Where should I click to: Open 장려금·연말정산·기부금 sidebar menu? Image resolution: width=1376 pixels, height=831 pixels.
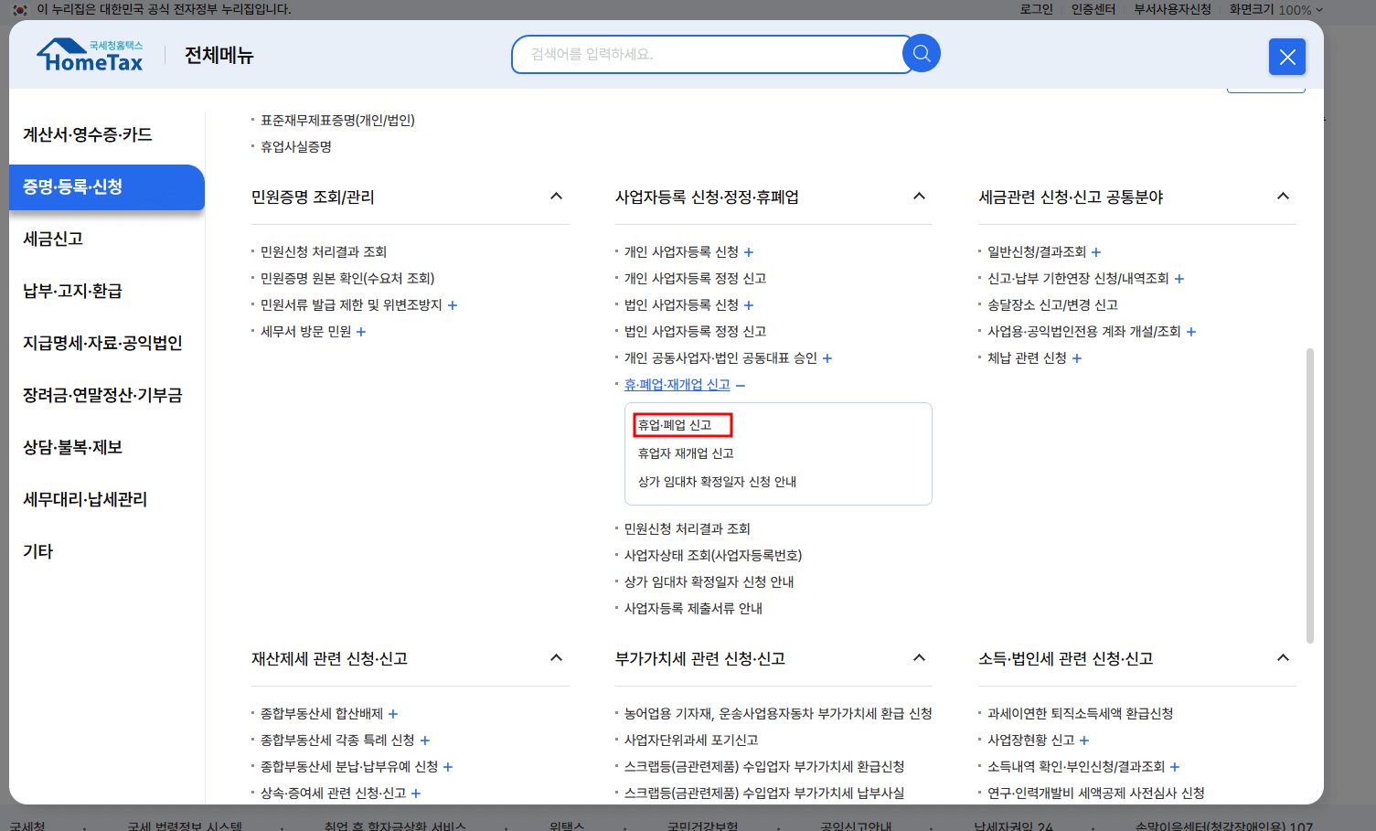[x=101, y=395]
